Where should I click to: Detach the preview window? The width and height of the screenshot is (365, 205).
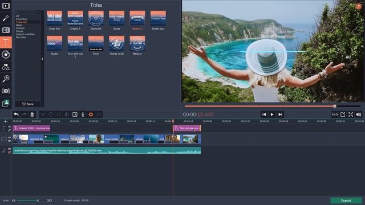tap(343, 114)
